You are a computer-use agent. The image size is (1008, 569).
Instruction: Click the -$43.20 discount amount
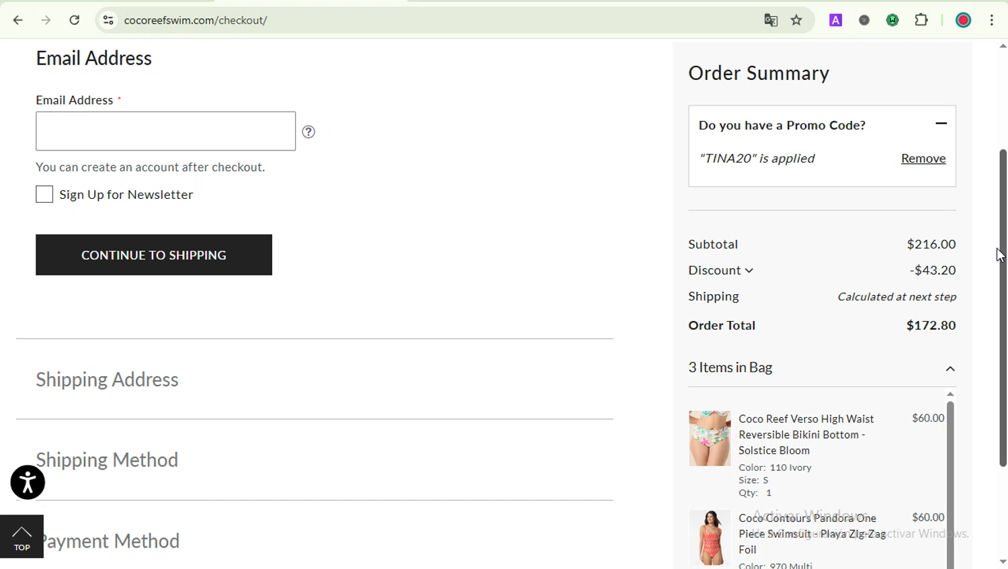(933, 270)
